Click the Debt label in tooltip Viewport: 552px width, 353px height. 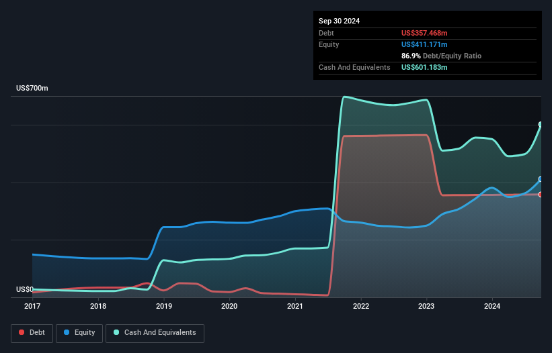(326, 33)
